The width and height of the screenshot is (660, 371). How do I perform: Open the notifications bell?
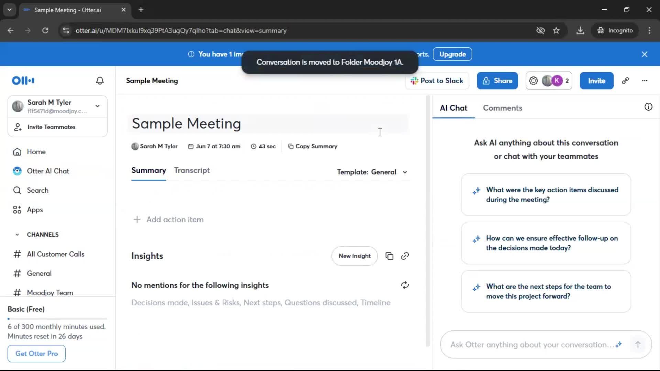(100, 81)
